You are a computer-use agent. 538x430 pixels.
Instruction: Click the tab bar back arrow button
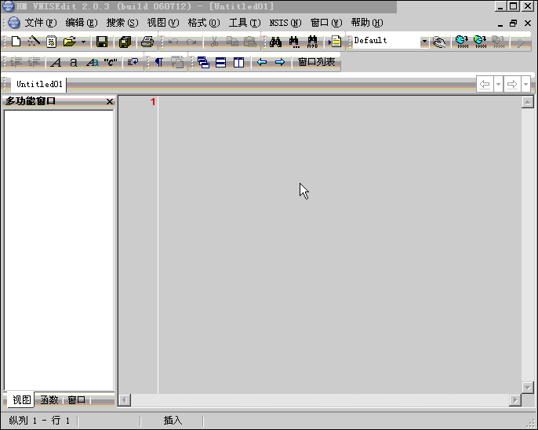click(485, 84)
